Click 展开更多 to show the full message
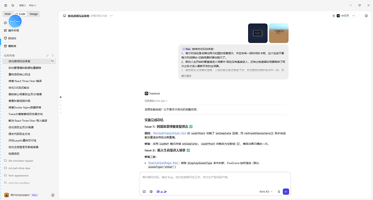 point(186,76)
